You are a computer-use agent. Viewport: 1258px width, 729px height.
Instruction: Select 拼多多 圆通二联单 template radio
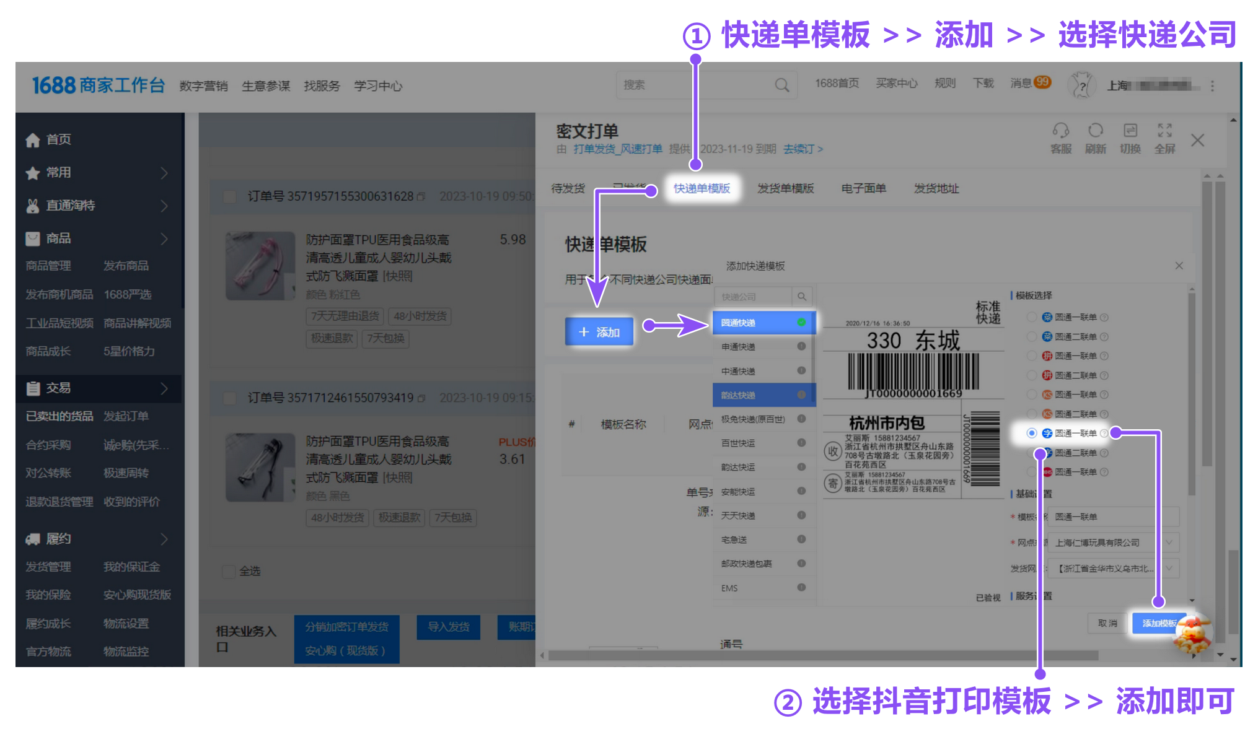[1031, 375]
